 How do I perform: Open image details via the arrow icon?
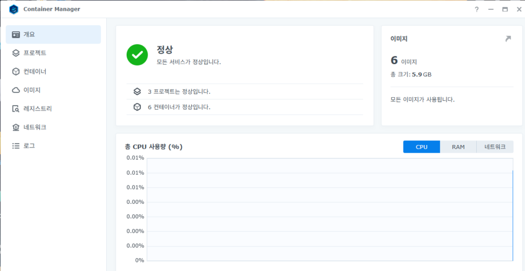508,39
